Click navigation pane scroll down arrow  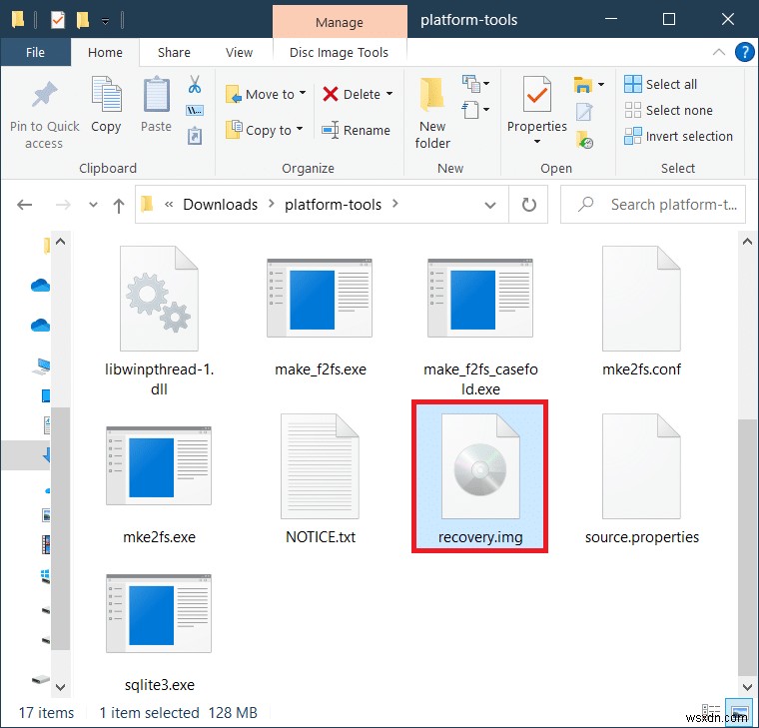click(61, 687)
